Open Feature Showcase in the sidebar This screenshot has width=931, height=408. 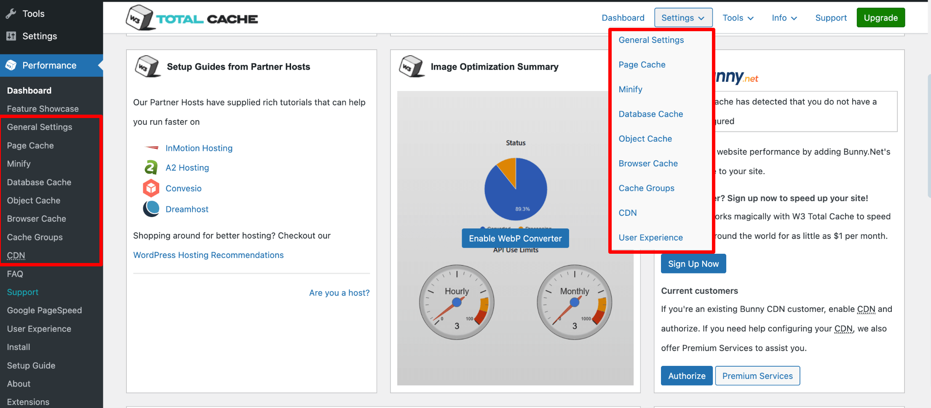(x=43, y=109)
